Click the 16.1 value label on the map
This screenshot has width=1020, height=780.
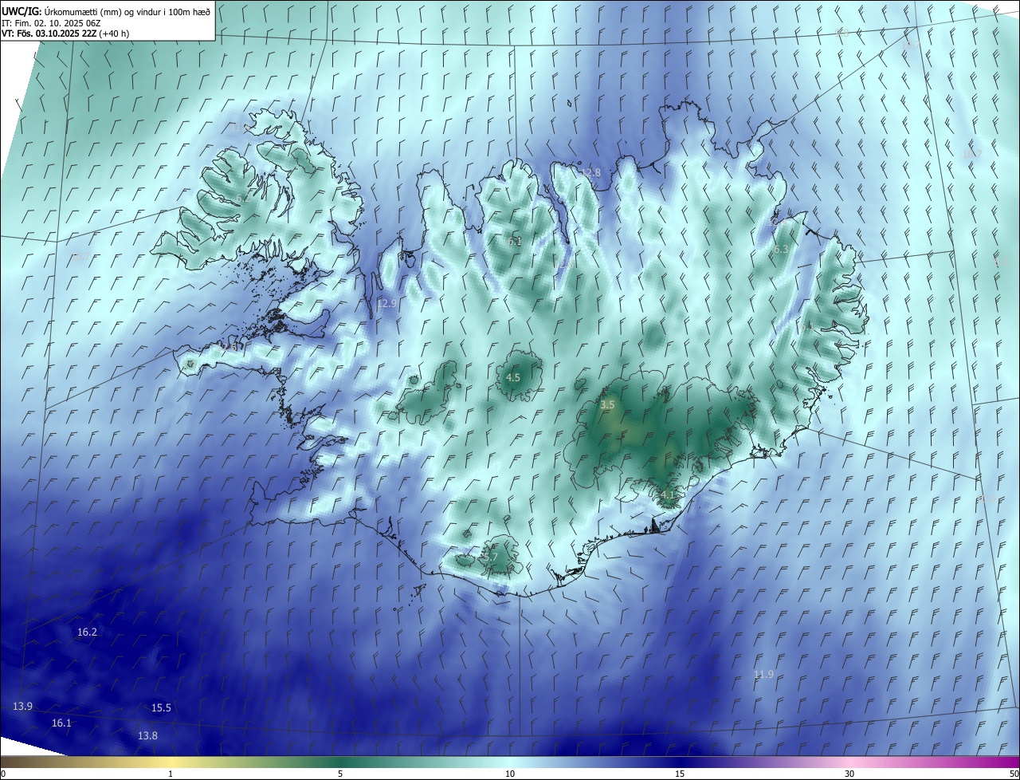click(61, 723)
